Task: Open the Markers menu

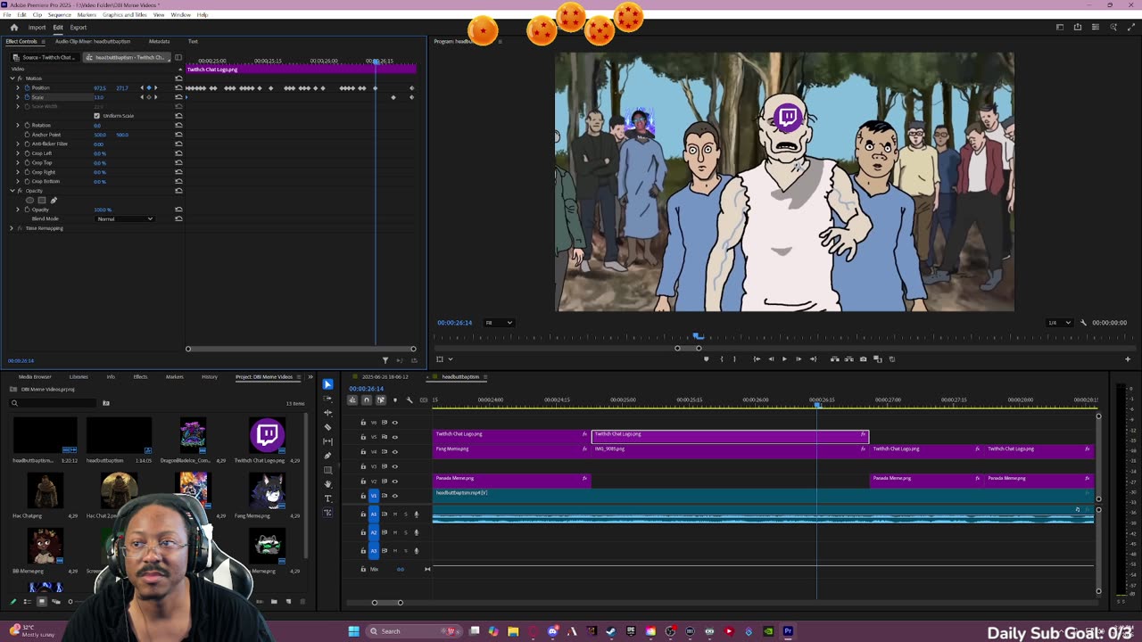Action: tap(87, 15)
